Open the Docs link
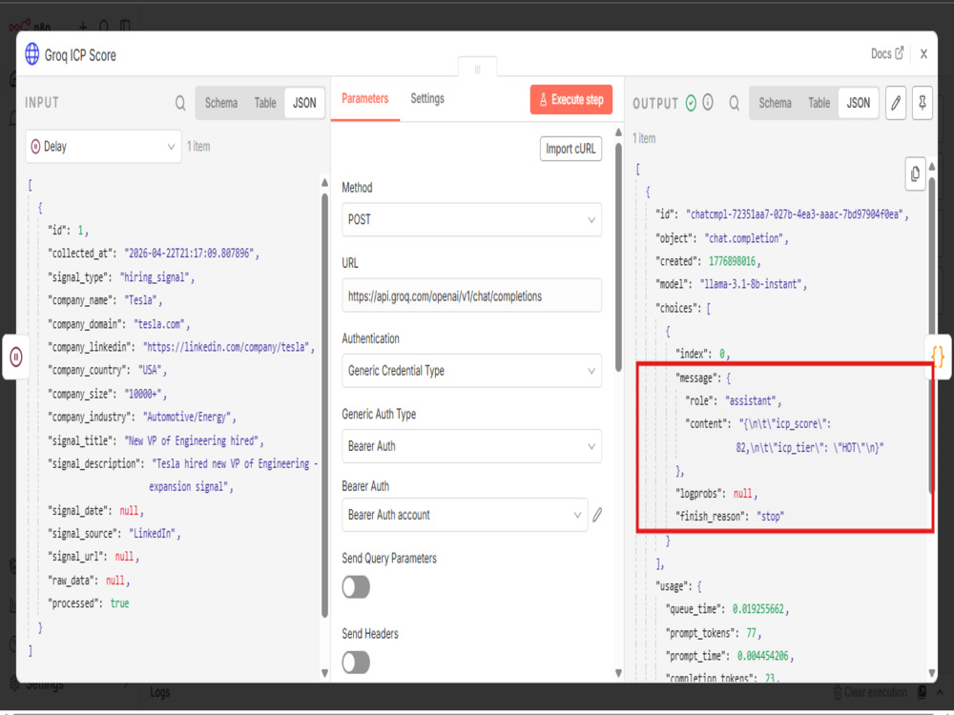 click(887, 53)
